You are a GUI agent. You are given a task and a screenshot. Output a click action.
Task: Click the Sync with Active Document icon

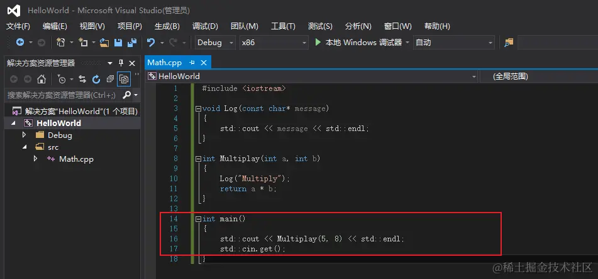(x=82, y=79)
